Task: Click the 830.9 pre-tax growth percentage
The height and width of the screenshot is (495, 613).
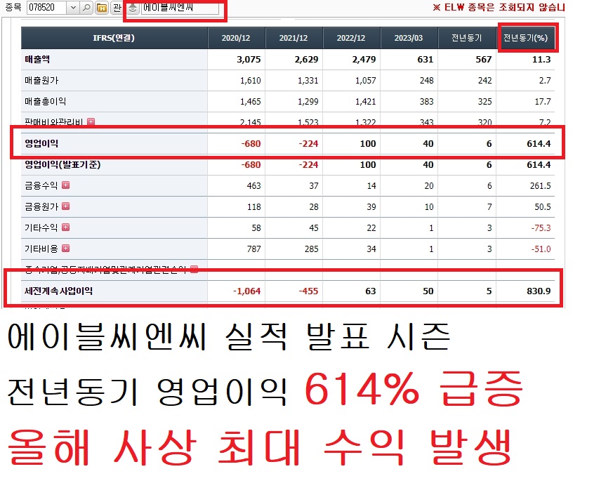Action: coord(539,291)
